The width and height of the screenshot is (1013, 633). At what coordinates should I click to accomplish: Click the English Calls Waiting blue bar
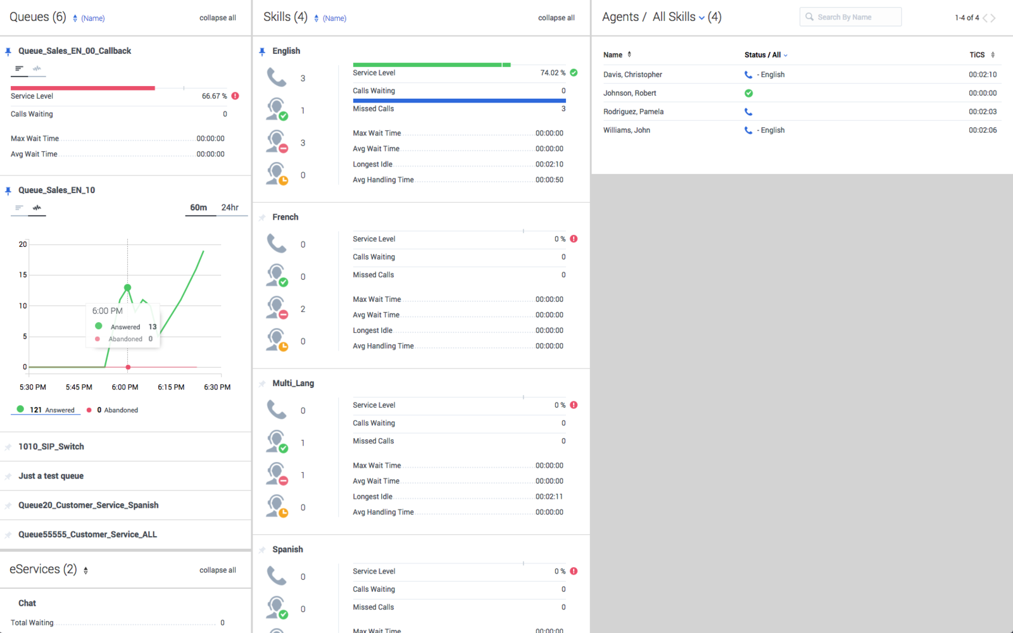(459, 101)
